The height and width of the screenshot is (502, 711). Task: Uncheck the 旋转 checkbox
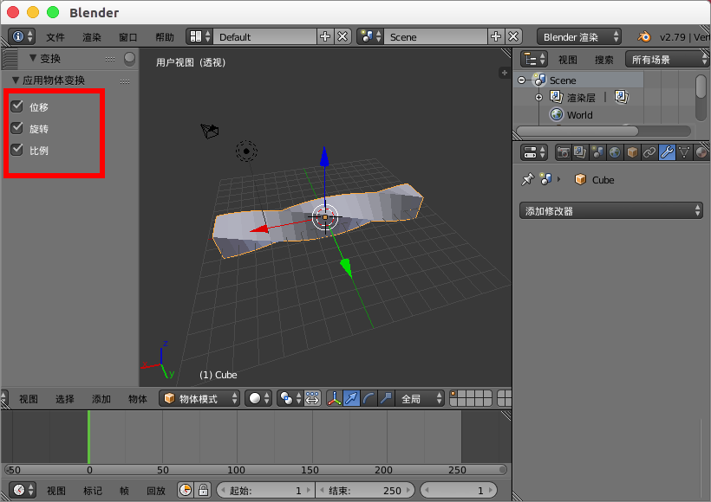coord(18,127)
